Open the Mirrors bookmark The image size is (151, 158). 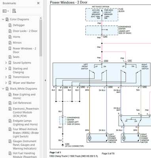(17, 43)
